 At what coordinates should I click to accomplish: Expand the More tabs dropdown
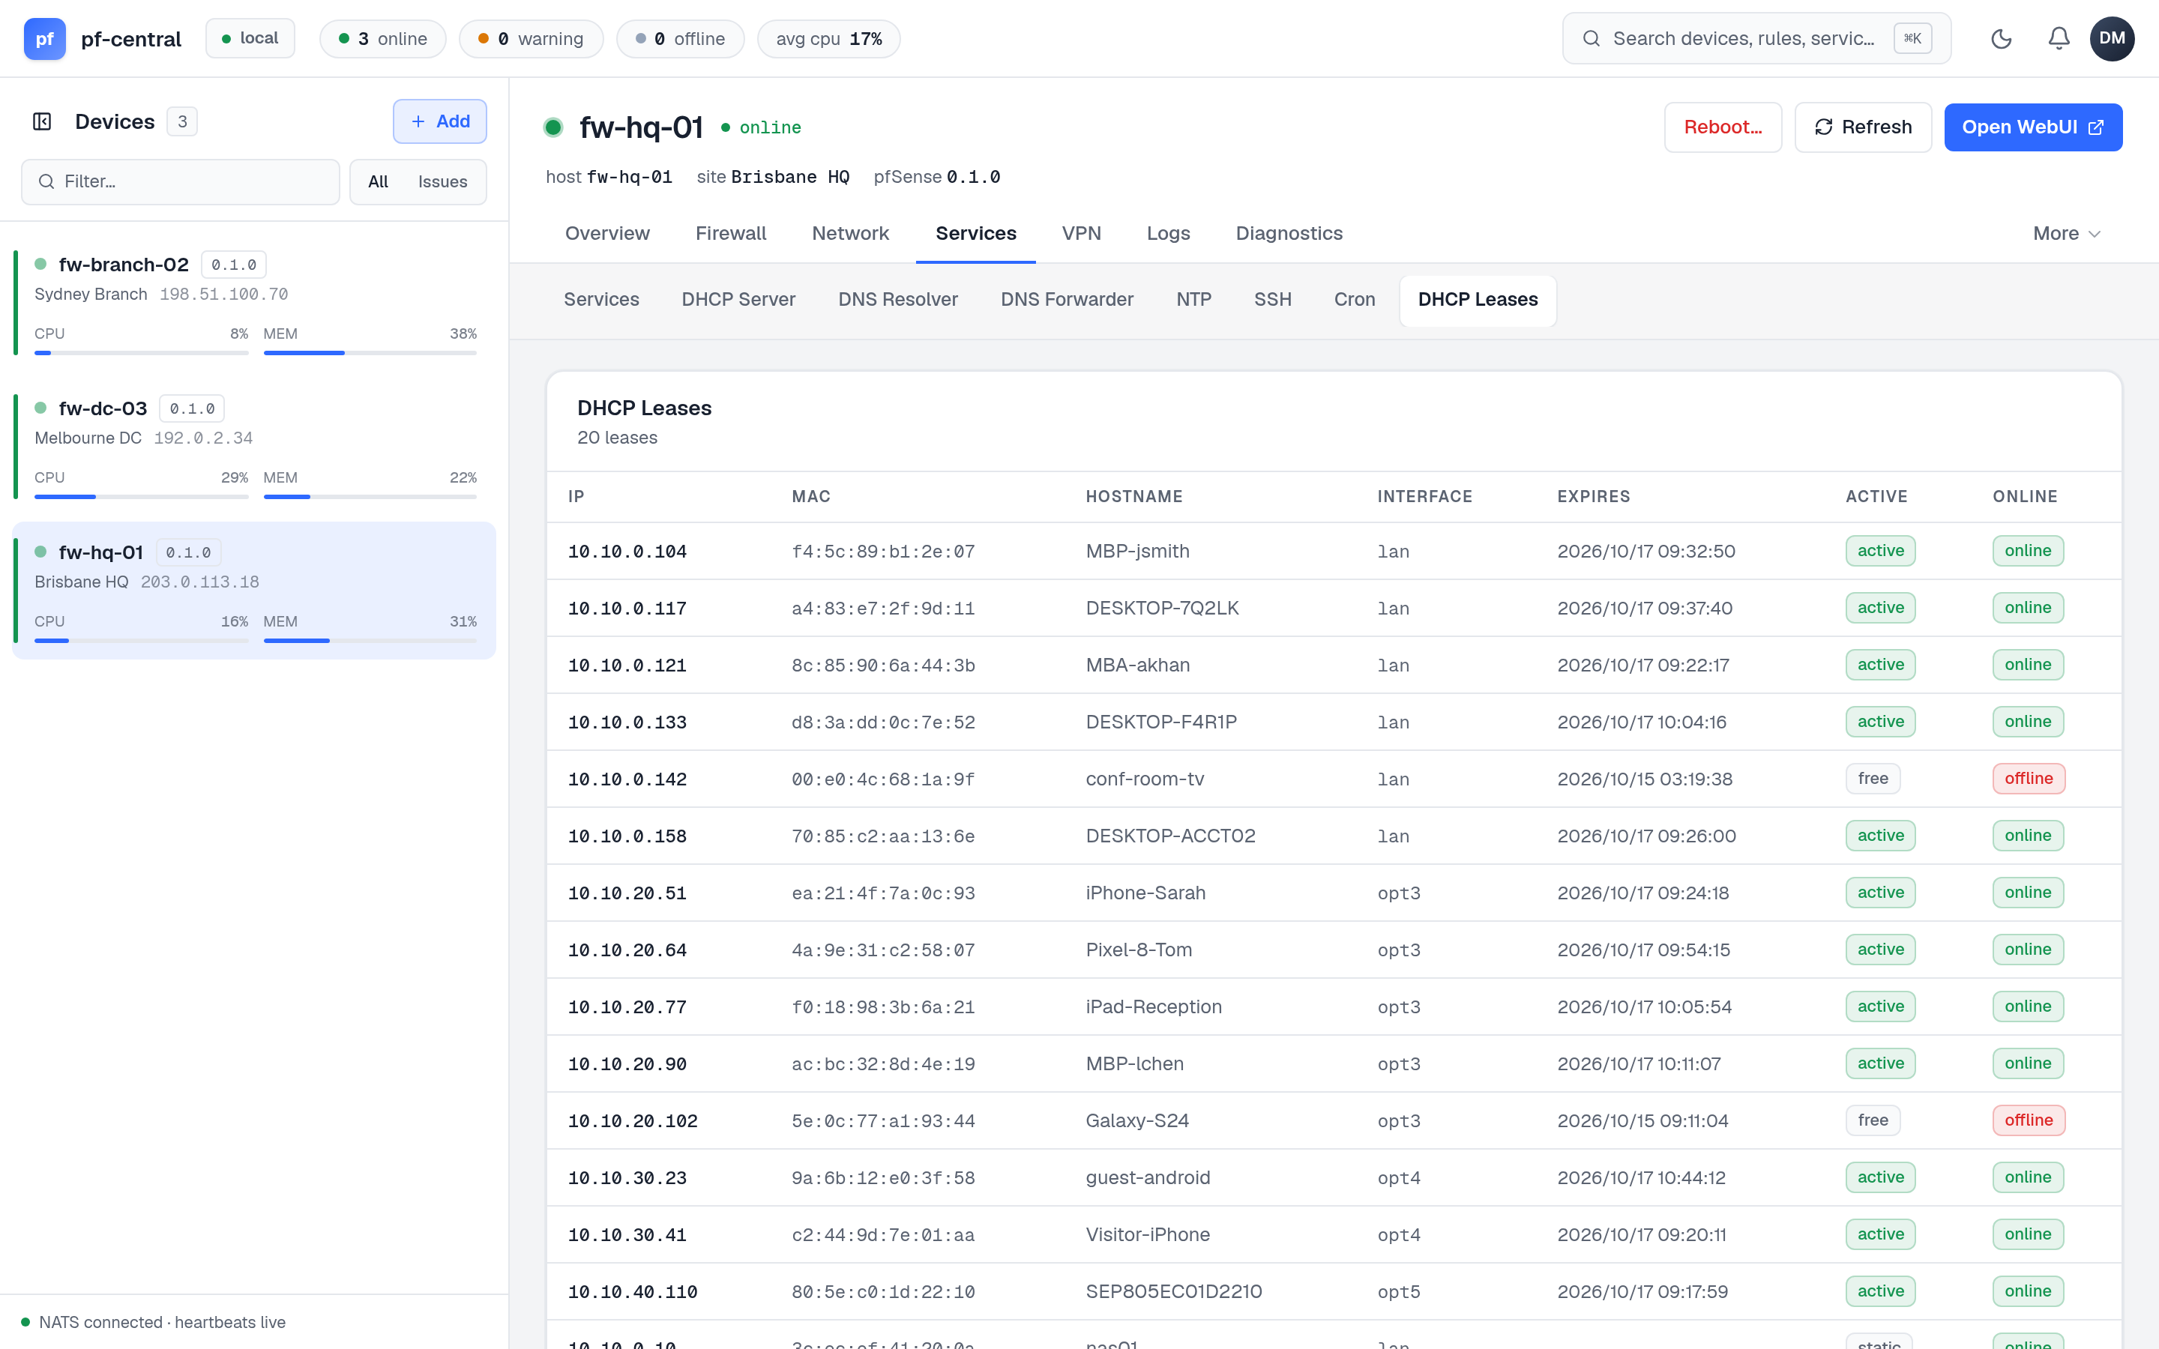2066,233
